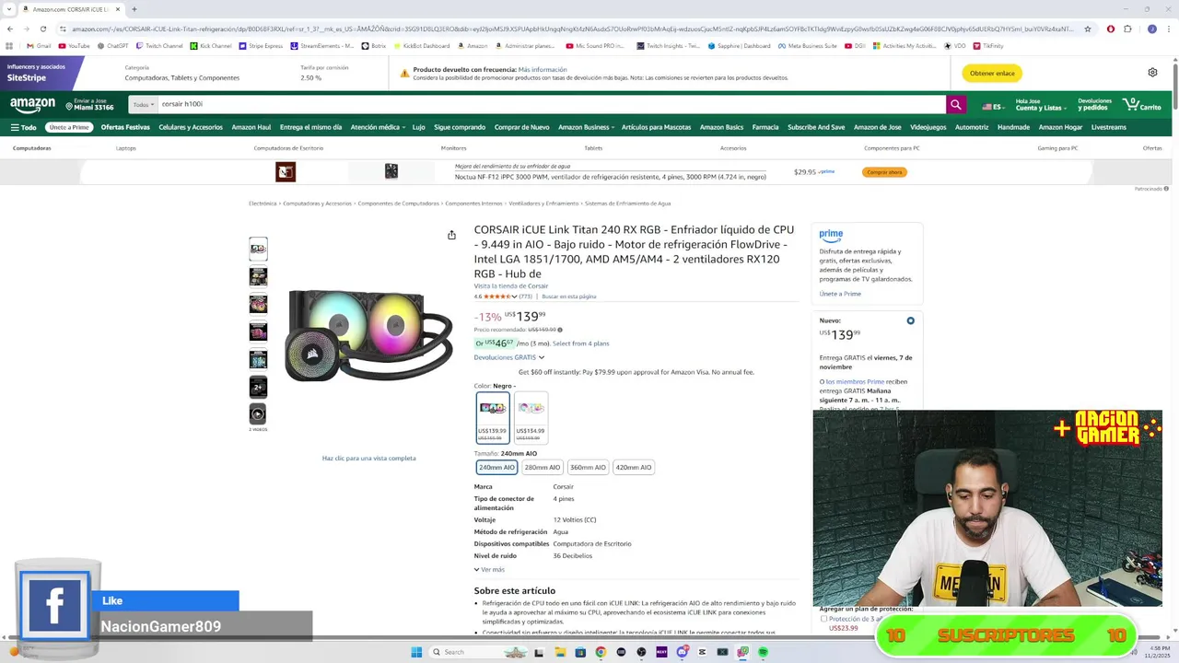The height and width of the screenshot is (663, 1179).
Task: Open Sistemas de Enfriamiento de Agua breadcrumb
Action: [x=627, y=204]
